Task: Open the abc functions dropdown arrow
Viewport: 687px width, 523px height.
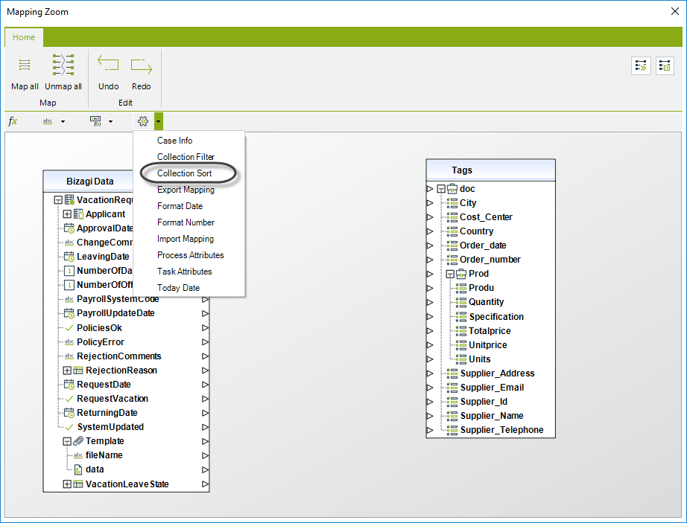Action: [x=63, y=121]
